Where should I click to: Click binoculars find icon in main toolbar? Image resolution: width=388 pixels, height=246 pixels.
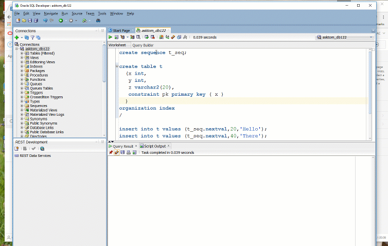pyautogui.click(x=98, y=21)
